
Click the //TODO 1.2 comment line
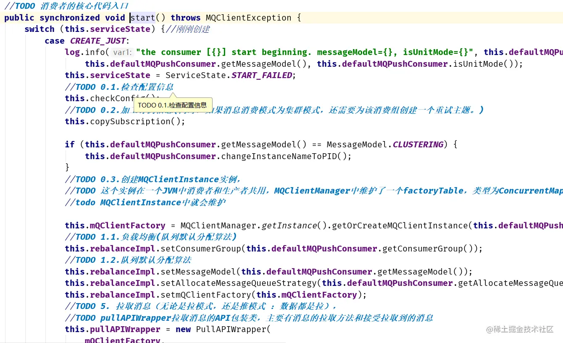pyautogui.click(x=128, y=260)
